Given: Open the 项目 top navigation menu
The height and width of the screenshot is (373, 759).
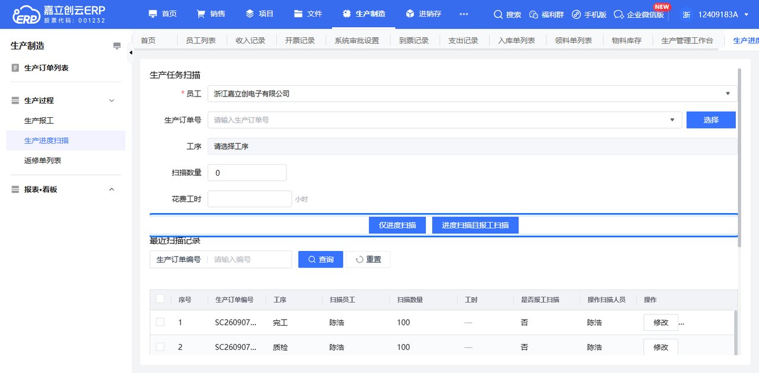Looking at the screenshot, I should [x=260, y=14].
